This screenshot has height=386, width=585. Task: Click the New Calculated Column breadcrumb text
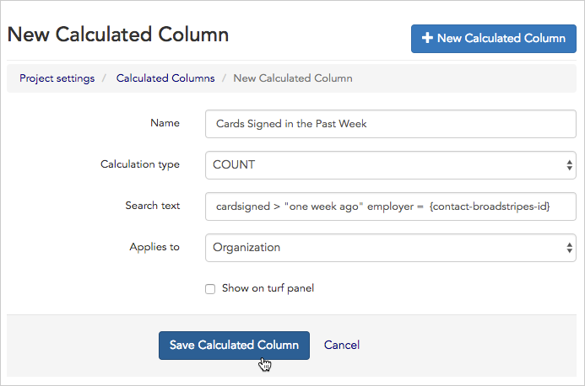[x=293, y=78]
